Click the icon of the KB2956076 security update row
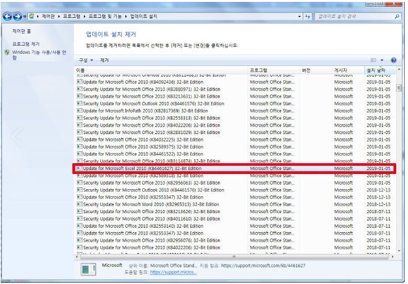The width and height of the screenshot is (408, 284). (80, 240)
